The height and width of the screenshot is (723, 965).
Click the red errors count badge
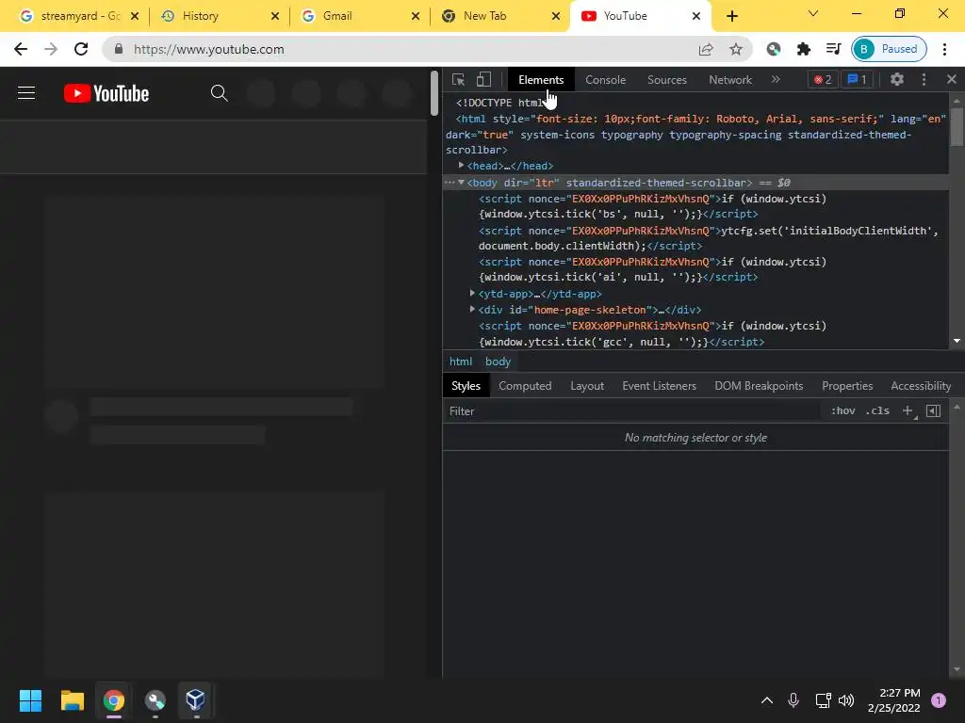pos(823,79)
